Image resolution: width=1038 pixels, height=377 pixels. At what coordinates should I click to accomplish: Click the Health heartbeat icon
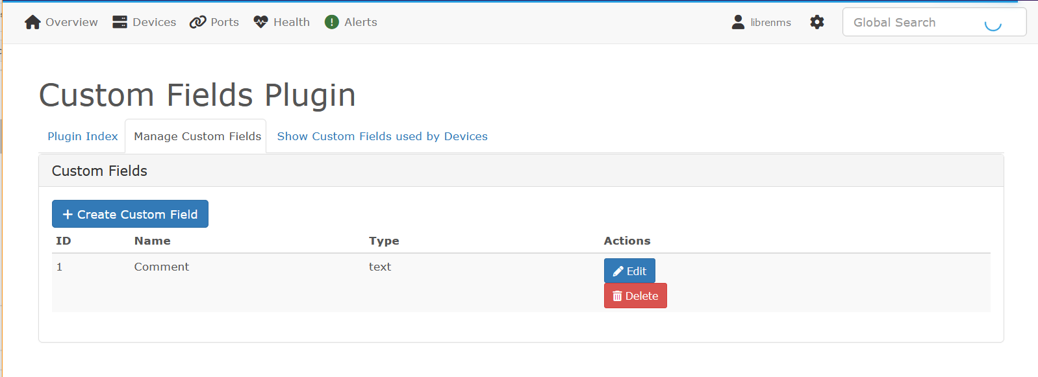click(x=260, y=22)
